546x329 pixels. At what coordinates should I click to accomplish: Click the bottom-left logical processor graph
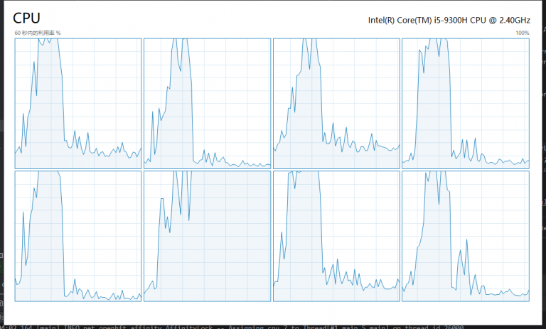(x=78, y=236)
